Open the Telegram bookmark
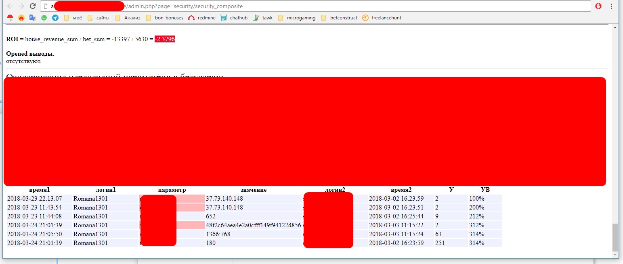The image size is (623, 264). click(x=55, y=18)
